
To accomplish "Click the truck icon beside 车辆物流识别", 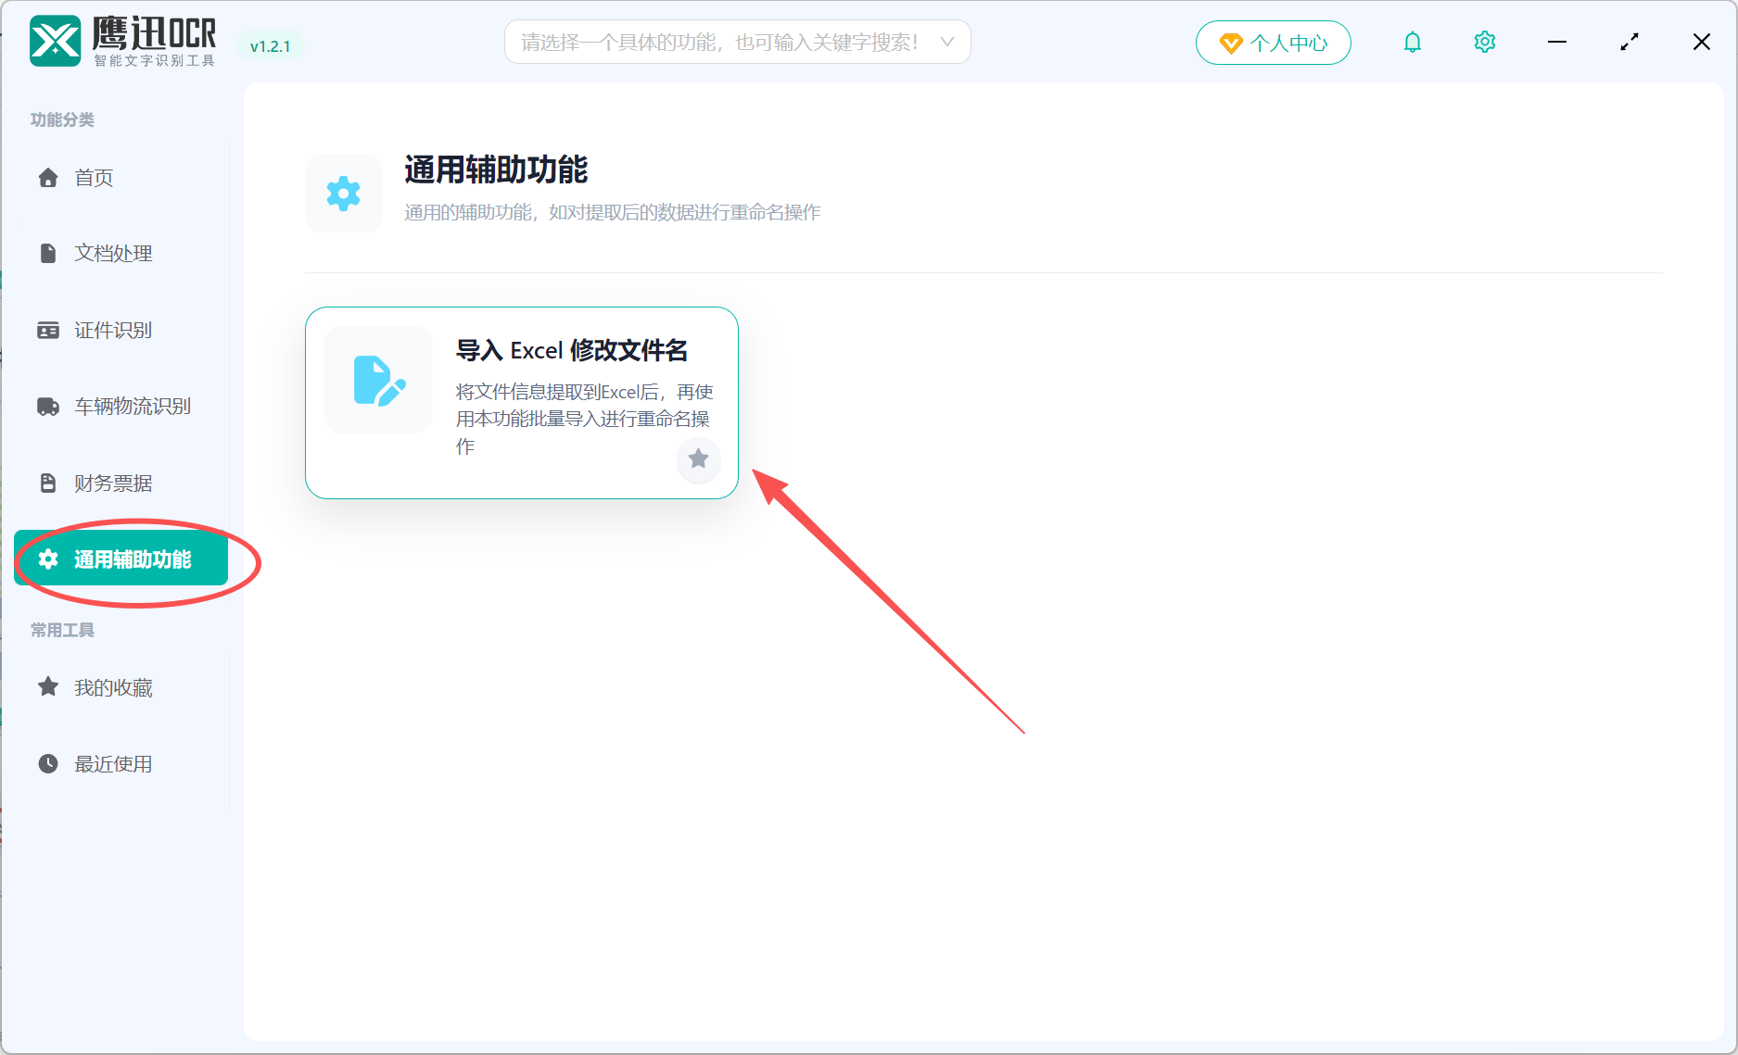I will (x=48, y=407).
